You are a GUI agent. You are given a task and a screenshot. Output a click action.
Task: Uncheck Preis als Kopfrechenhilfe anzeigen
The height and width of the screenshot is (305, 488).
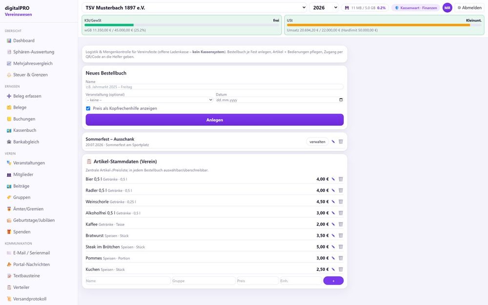tap(88, 109)
